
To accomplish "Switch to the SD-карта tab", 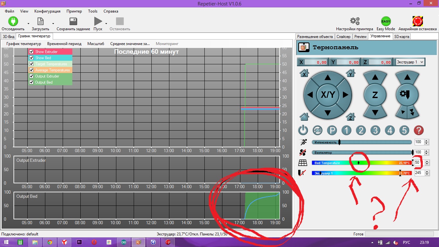I will click(x=401, y=37).
